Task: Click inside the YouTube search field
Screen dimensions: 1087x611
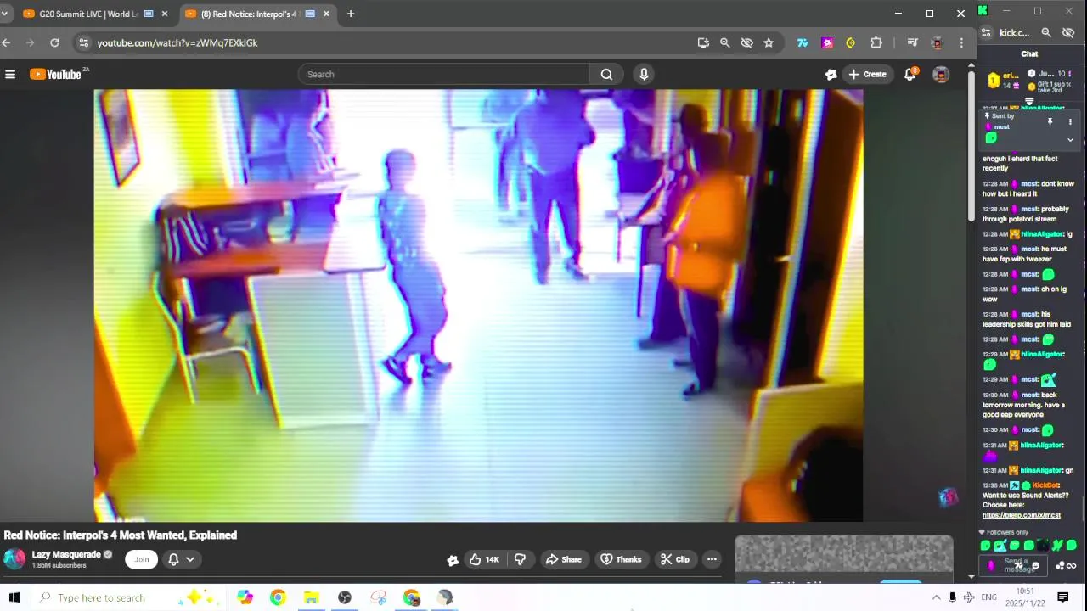Action: coord(444,75)
